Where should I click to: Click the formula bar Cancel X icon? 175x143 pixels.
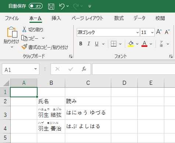point(57,69)
